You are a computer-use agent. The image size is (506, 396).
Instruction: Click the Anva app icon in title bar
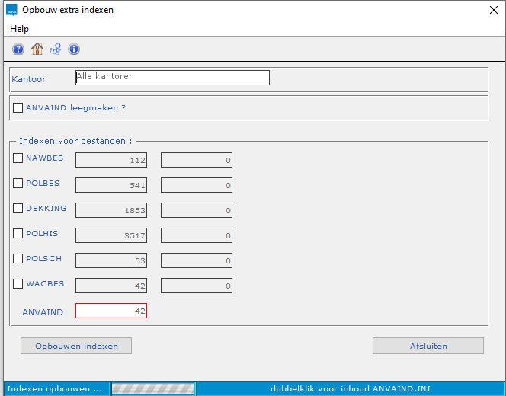click(x=11, y=10)
